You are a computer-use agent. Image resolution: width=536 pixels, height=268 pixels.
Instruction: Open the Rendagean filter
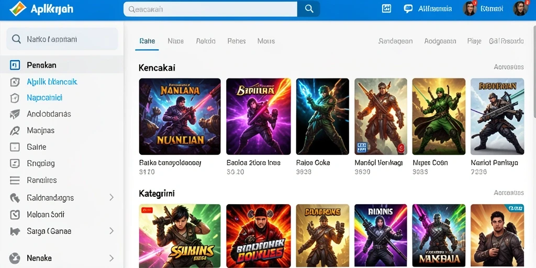click(396, 41)
